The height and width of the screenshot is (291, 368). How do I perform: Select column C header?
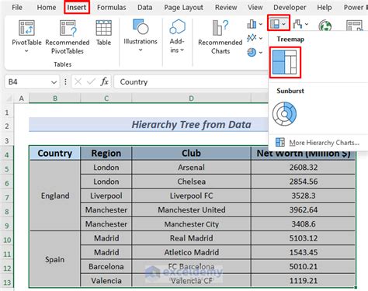[x=106, y=99]
